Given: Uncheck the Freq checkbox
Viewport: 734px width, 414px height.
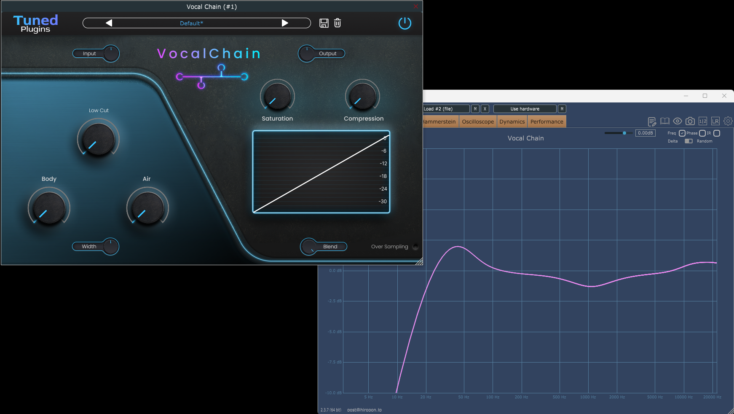Looking at the screenshot, I should click(682, 133).
